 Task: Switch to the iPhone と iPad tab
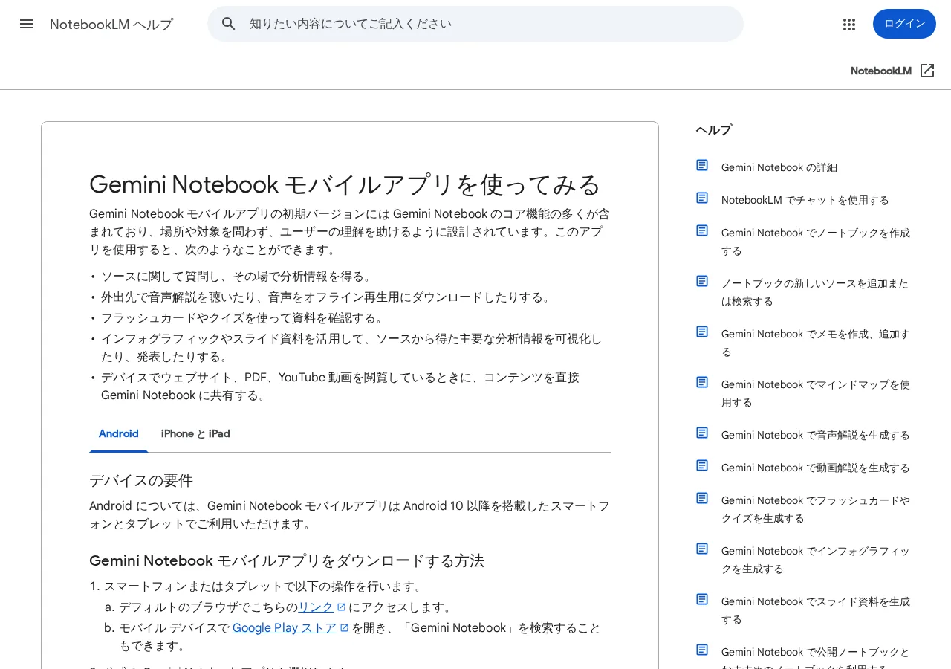click(x=195, y=434)
